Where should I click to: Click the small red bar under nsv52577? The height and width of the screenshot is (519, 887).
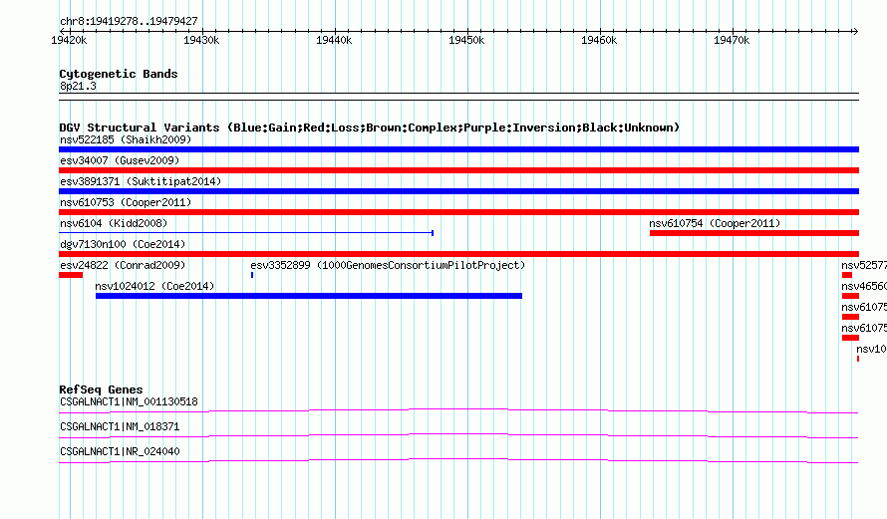tap(847, 275)
